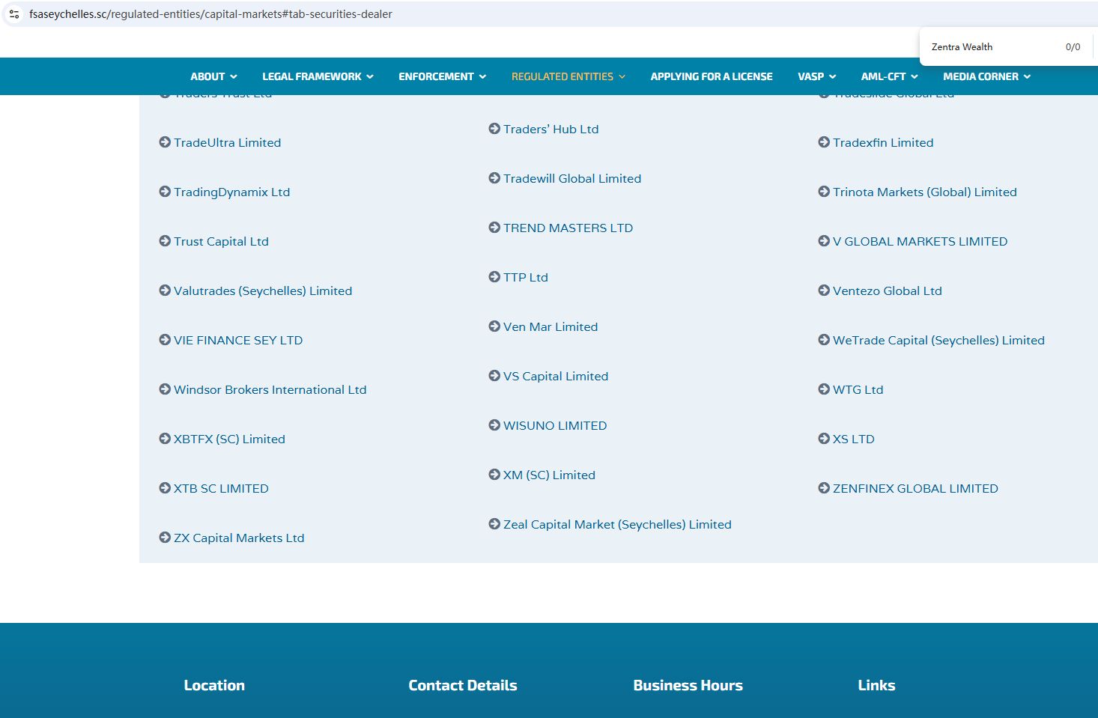
Task: Click arrow icon beside Tradexfin Limited
Action: point(824,142)
